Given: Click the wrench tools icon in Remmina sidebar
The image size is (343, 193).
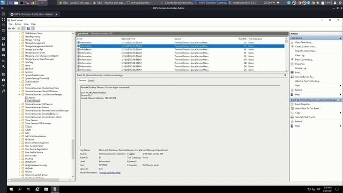Looking at the screenshot, I should tap(3, 66).
